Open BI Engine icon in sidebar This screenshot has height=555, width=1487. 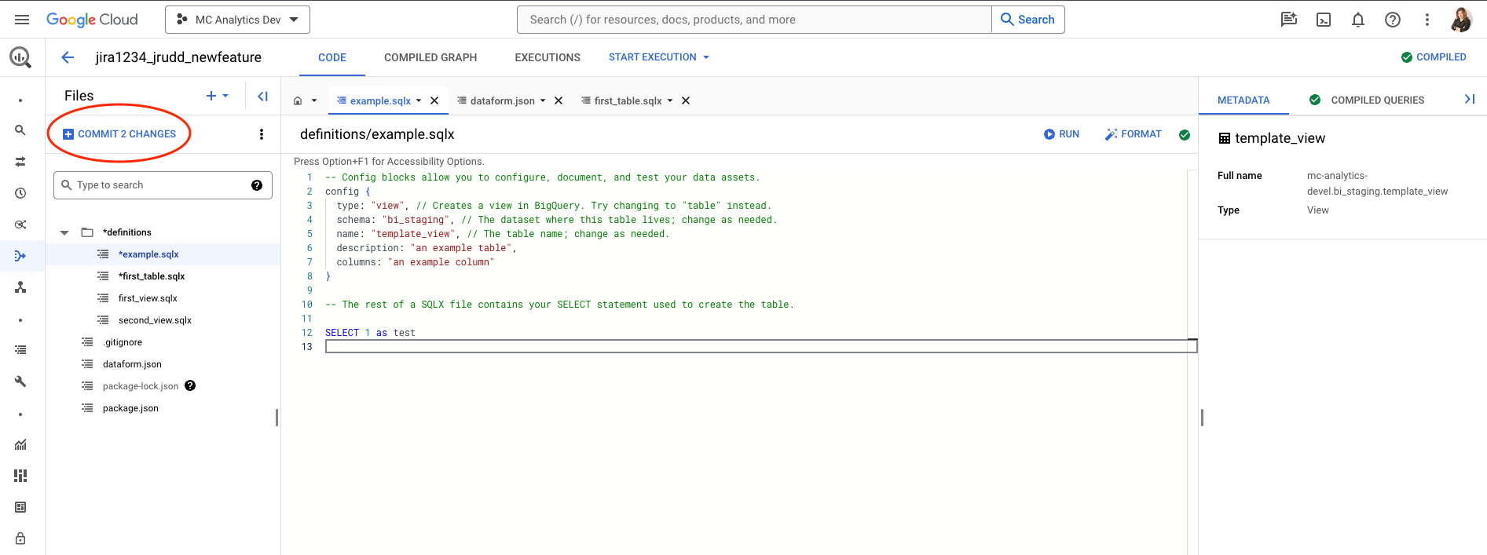click(20, 507)
